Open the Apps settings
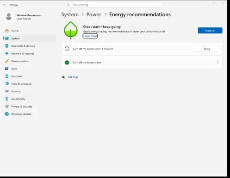This screenshot has height=178, width=230. 29,69
